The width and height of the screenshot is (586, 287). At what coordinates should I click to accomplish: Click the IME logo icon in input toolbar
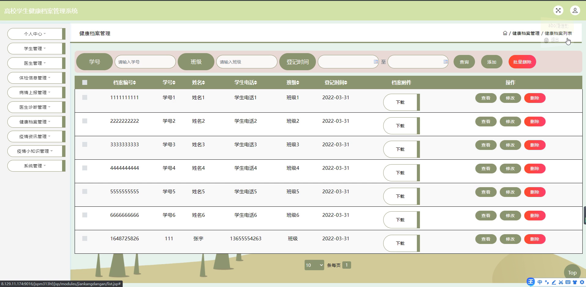[x=531, y=282]
